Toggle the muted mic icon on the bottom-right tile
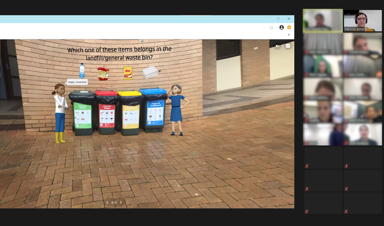Screen dimensions: 384x226 [x=346, y=211]
